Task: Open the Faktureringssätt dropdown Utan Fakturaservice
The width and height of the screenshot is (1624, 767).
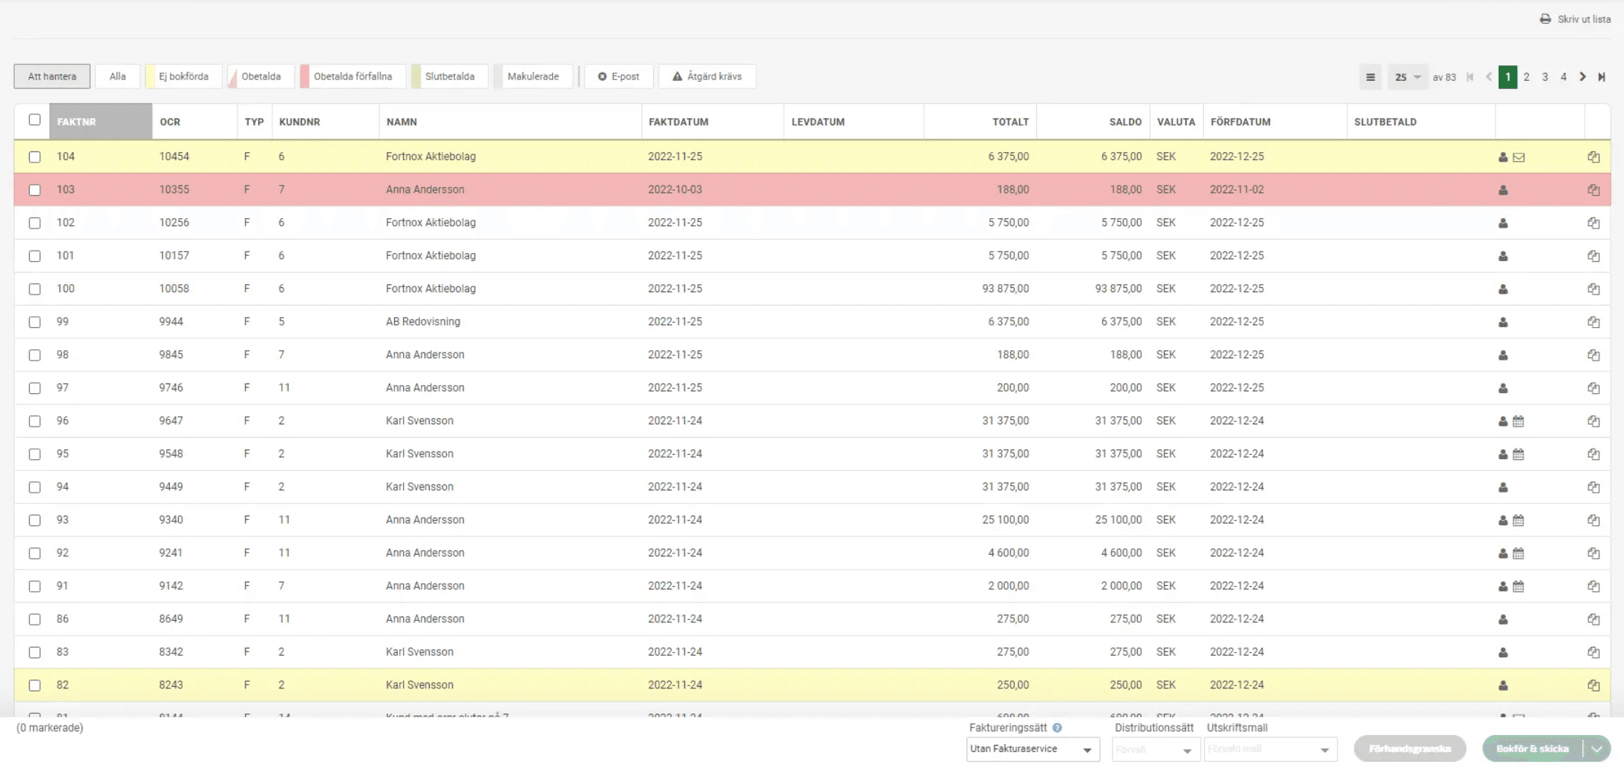Action: [1032, 749]
